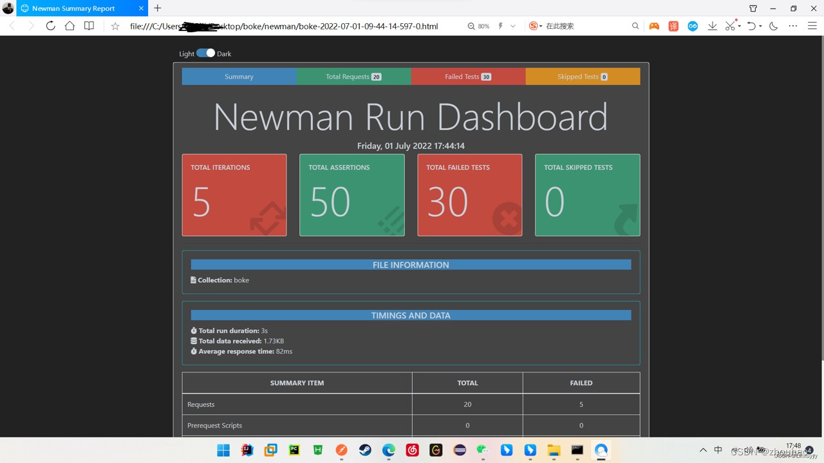This screenshot has height=463, width=824.
Task: Open the Failed Tests tab
Action: pyautogui.click(x=468, y=77)
